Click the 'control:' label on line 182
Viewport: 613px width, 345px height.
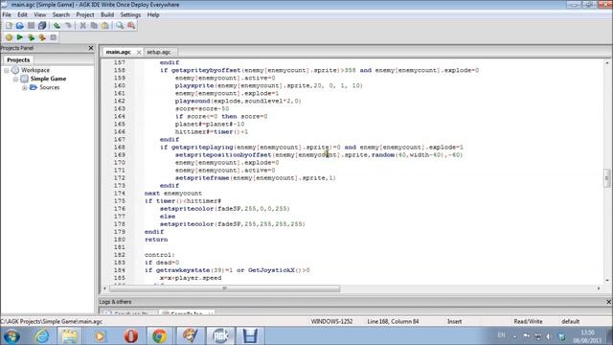160,255
